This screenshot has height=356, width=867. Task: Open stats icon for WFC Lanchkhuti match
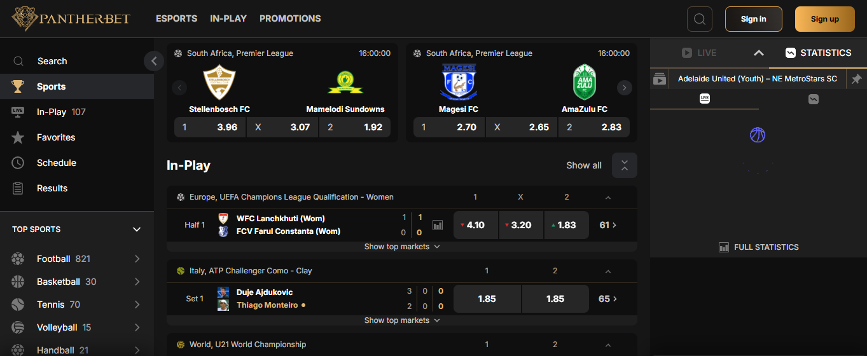(x=438, y=225)
